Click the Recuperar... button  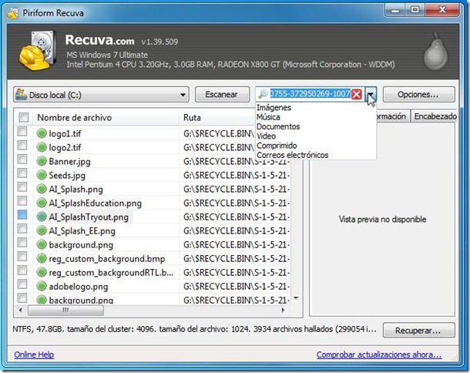(418, 331)
